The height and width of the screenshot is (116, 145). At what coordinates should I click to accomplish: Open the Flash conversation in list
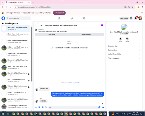[15, 35]
